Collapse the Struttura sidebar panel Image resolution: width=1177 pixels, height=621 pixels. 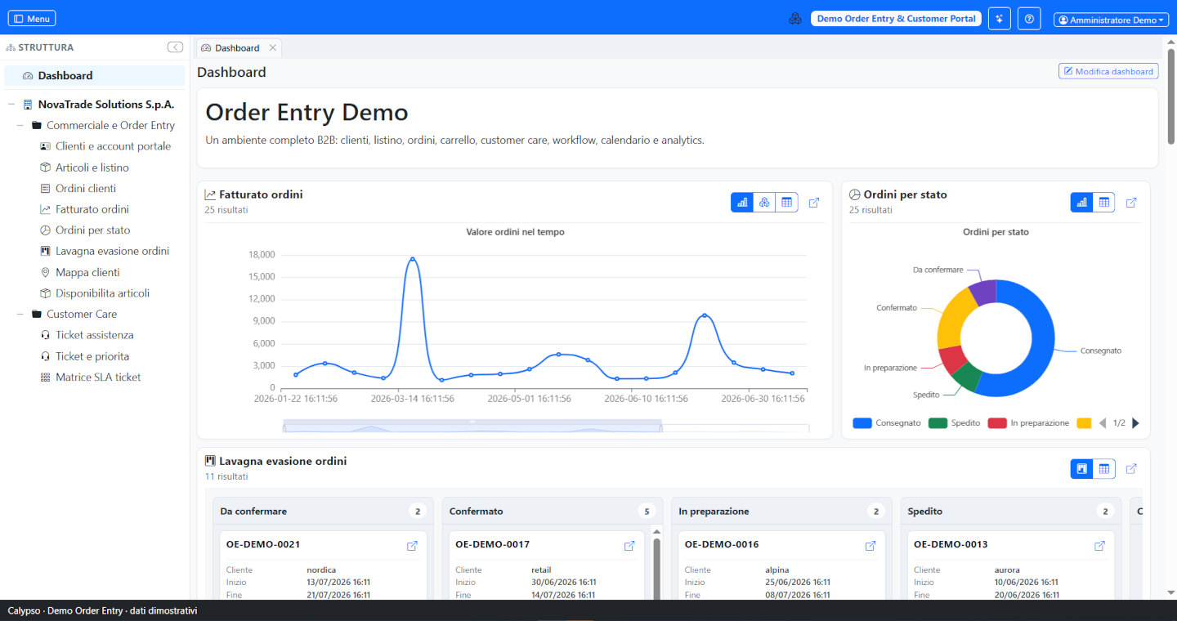click(x=175, y=47)
